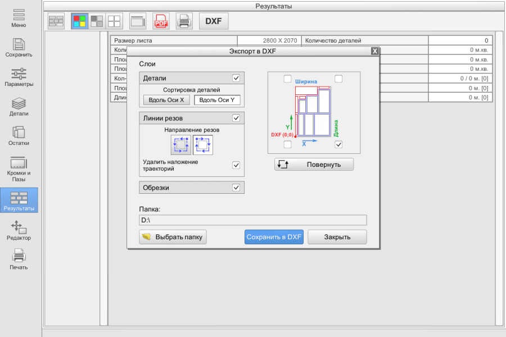Click the DXF toolbar button
506x337 pixels.
[x=214, y=21]
